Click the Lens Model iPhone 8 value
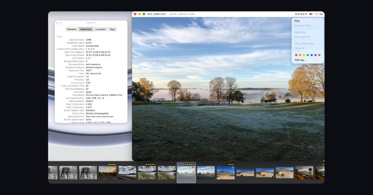The image size is (373, 195). [104, 95]
